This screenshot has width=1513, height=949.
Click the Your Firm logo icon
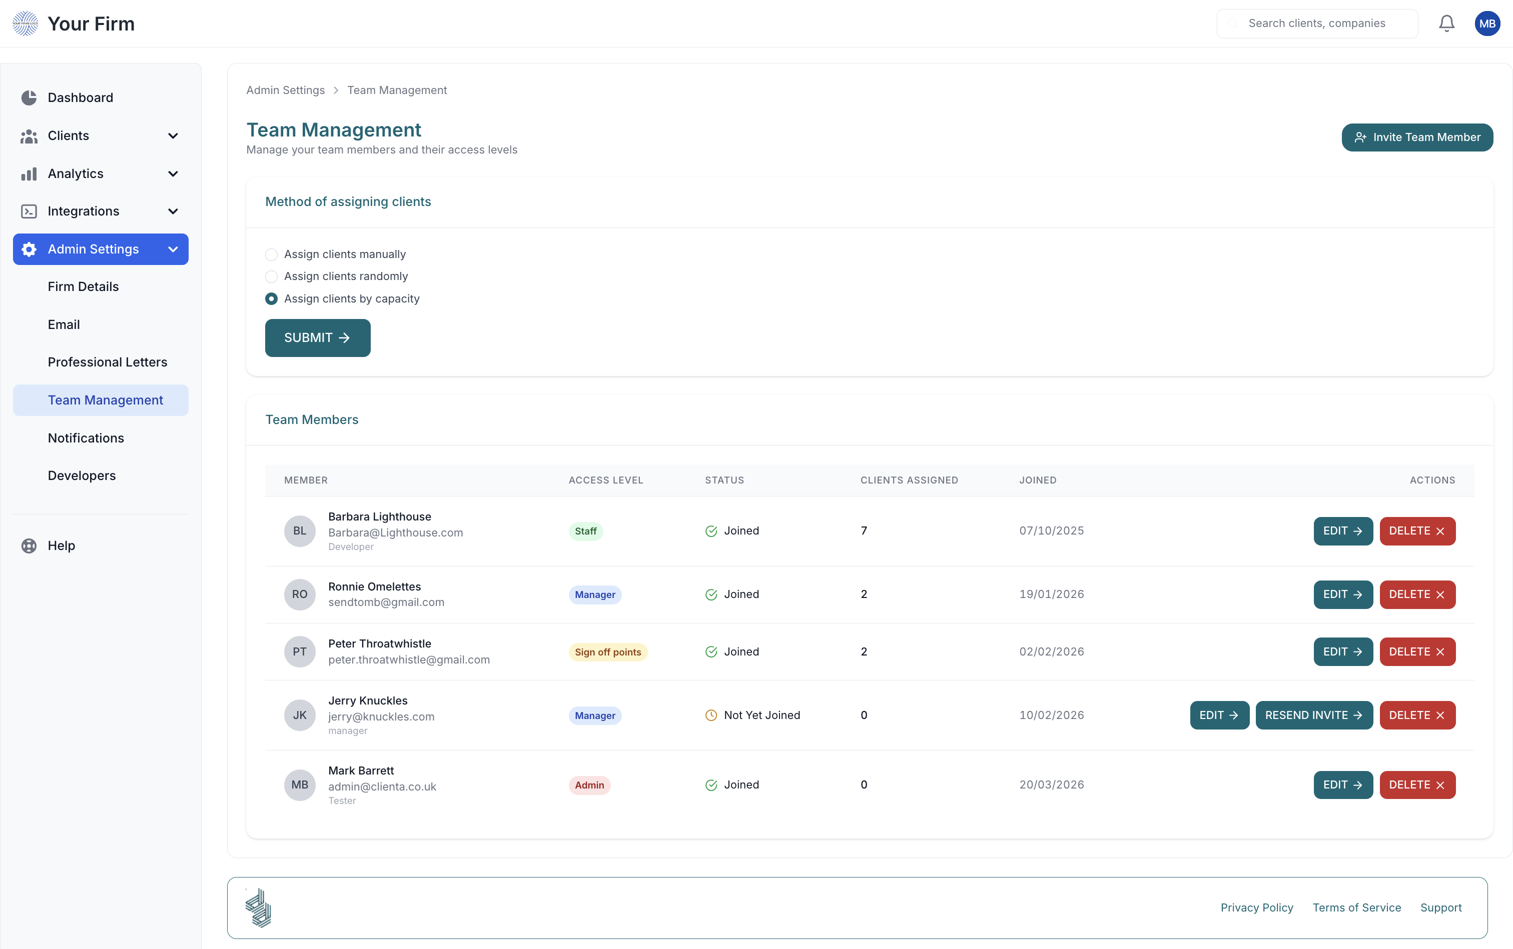pyautogui.click(x=25, y=23)
